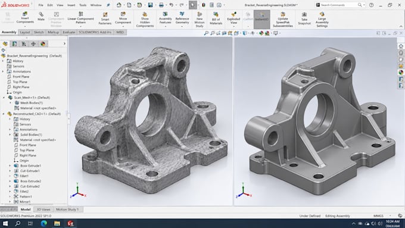This screenshot has height=228, width=405.
Task: Click the Smart Fasteners tool
Action: (105, 18)
